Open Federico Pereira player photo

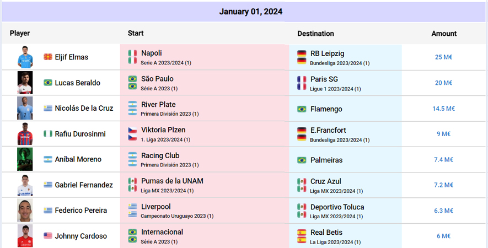[25, 211]
